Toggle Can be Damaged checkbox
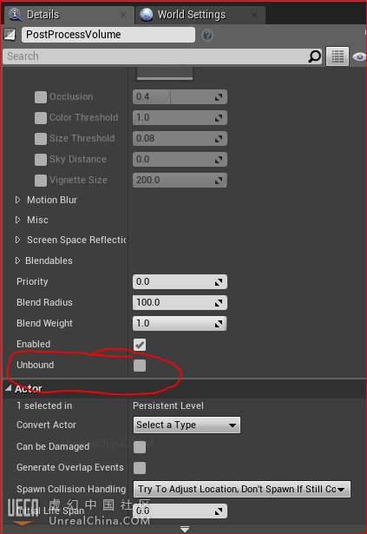Image resolution: width=367 pixels, height=534 pixels. [140, 447]
